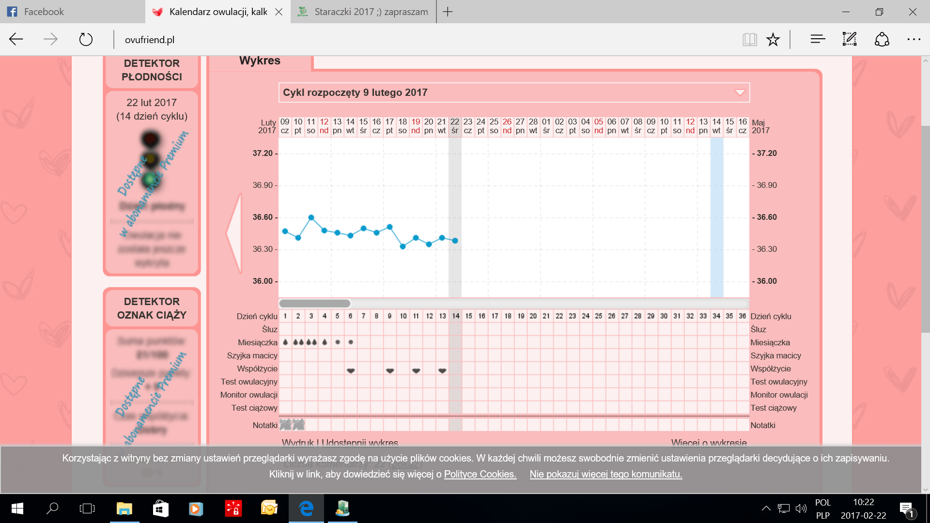Viewport: 930px width, 523px height.
Task: Click the browser refresh icon
Action: pos(86,39)
